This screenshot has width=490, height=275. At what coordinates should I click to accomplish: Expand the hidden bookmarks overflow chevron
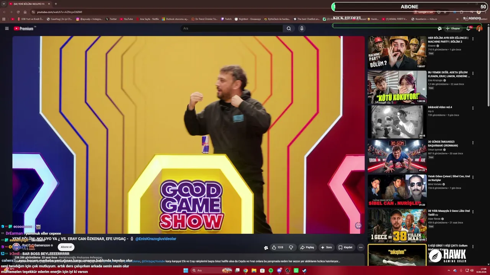tap(457, 19)
